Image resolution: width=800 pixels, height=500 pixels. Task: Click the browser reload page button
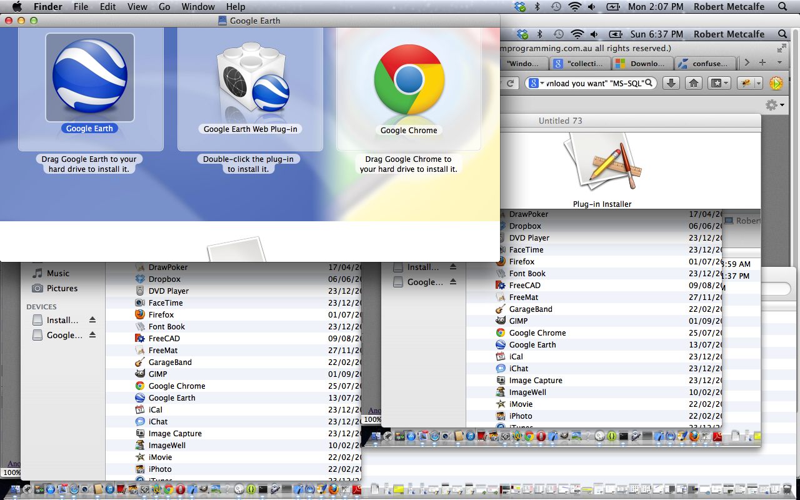(x=511, y=83)
